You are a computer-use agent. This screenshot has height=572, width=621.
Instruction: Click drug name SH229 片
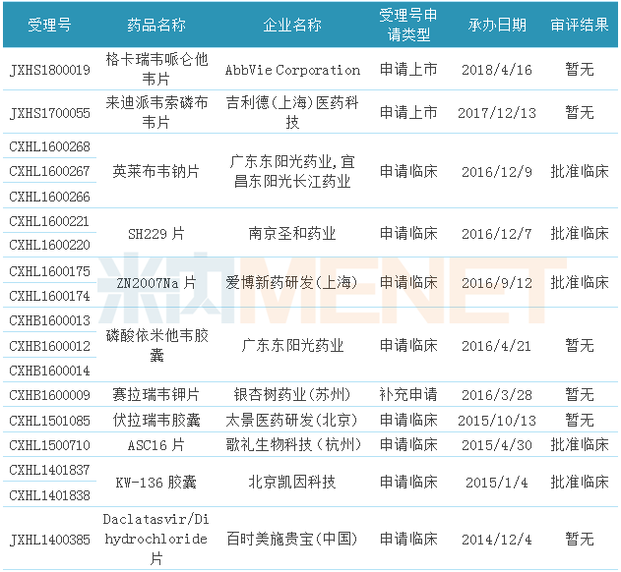point(156,233)
